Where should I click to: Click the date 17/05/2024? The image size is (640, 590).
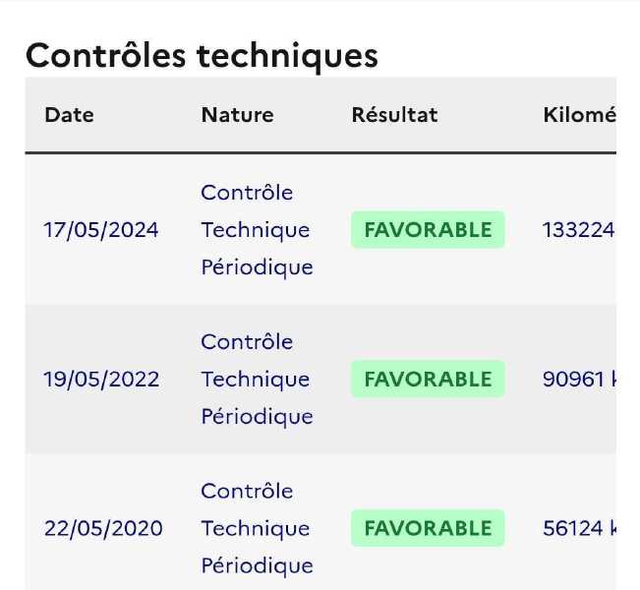pyautogui.click(x=101, y=230)
